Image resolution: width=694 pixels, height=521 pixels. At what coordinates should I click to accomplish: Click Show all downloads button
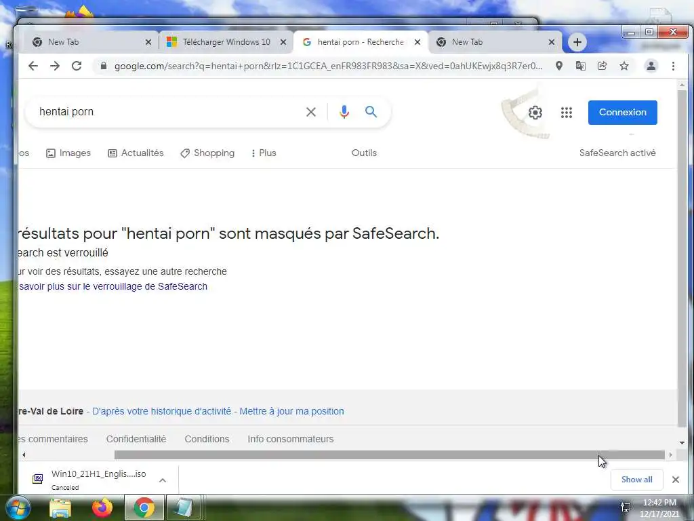click(x=636, y=480)
